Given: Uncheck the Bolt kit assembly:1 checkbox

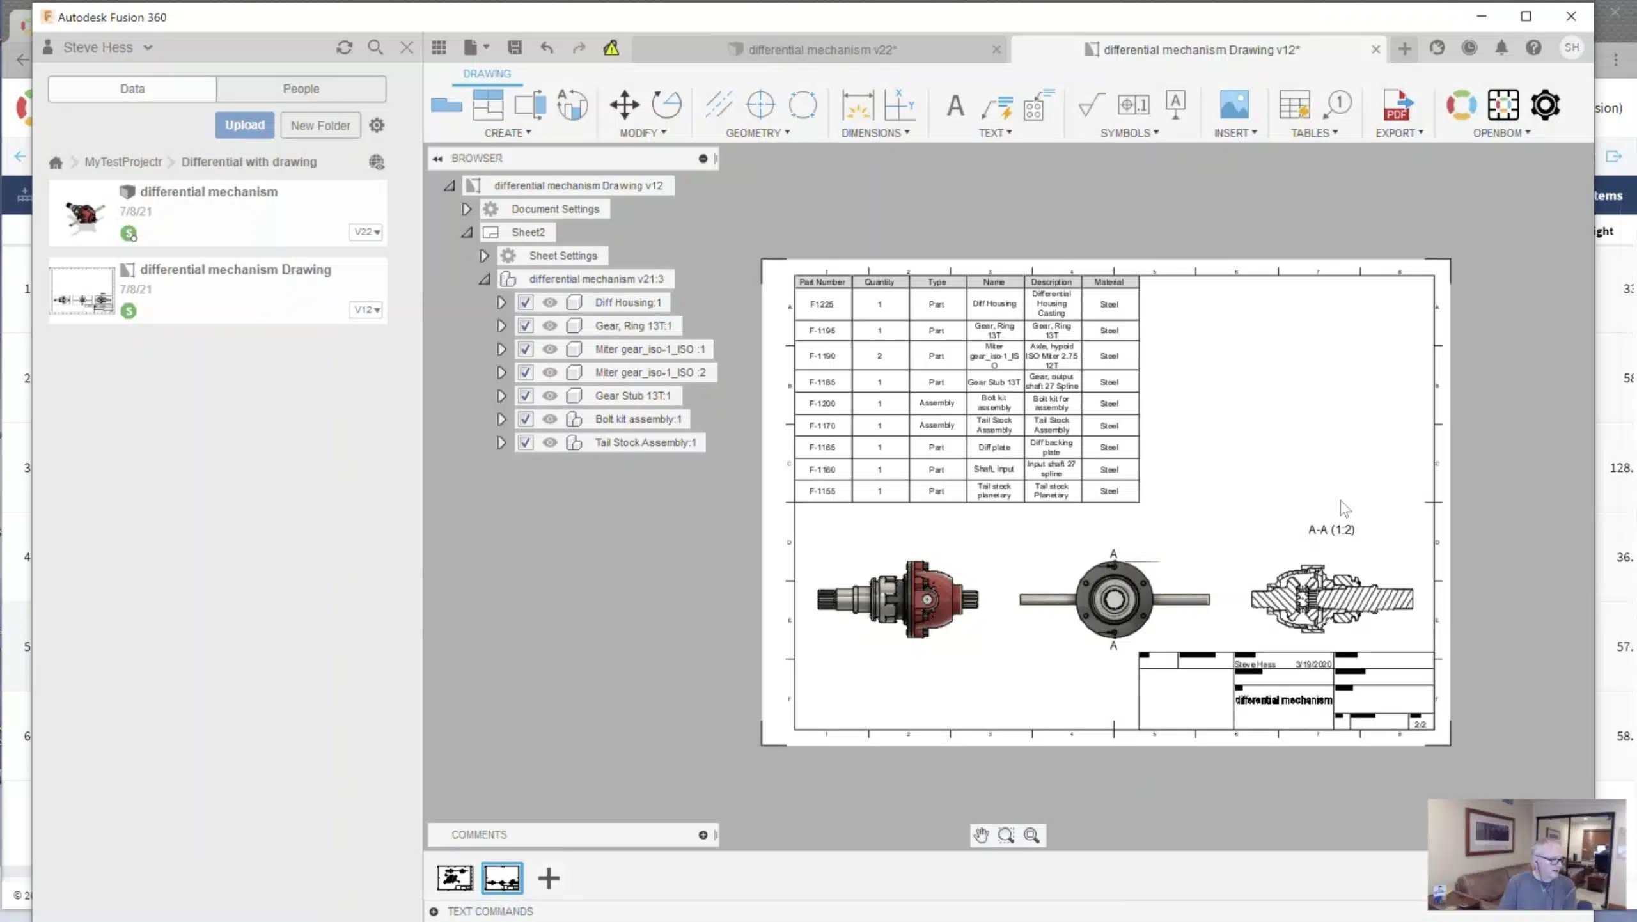Looking at the screenshot, I should point(526,419).
